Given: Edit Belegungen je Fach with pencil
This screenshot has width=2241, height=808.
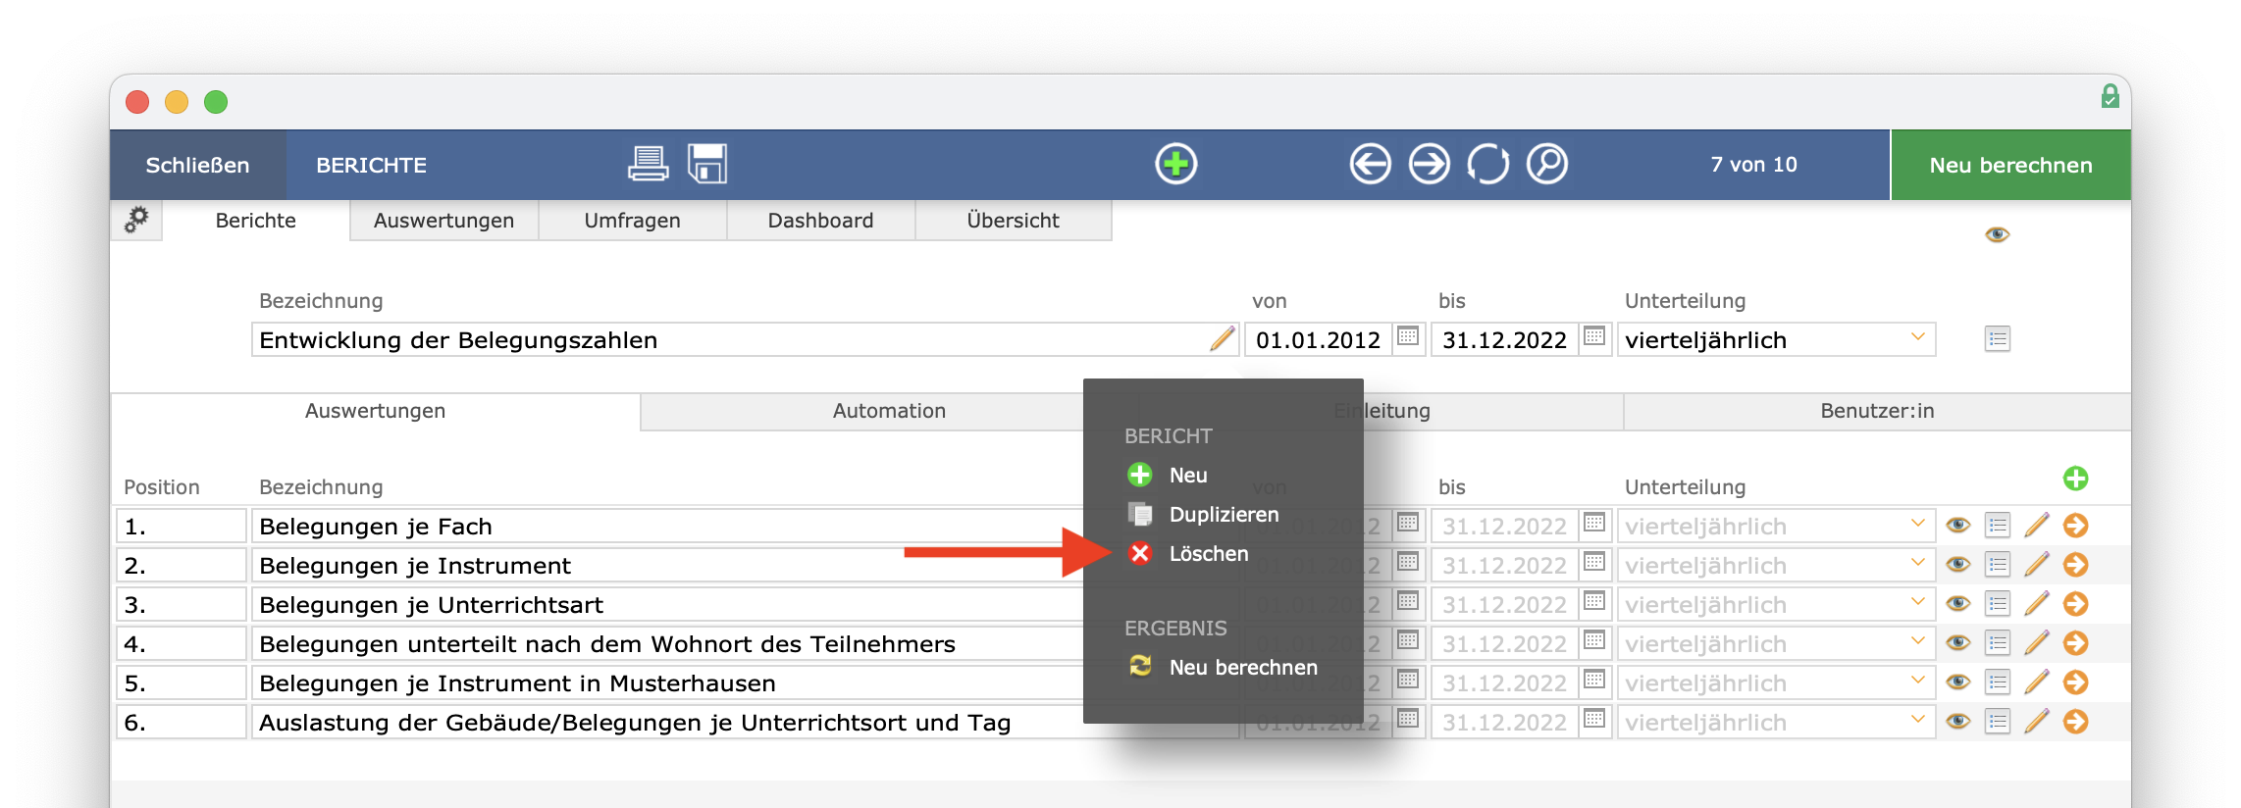Looking at the screenshot, I should click(2037, 526).
